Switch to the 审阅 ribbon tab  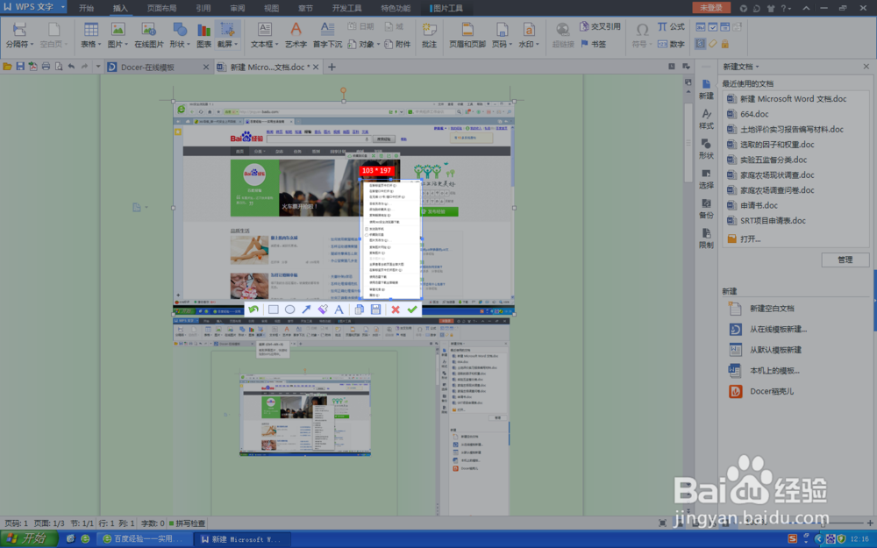click(237, 8)
